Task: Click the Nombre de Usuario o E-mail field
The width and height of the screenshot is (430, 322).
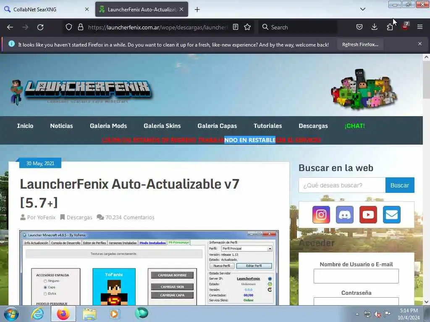Action: (x=356, y=276)
